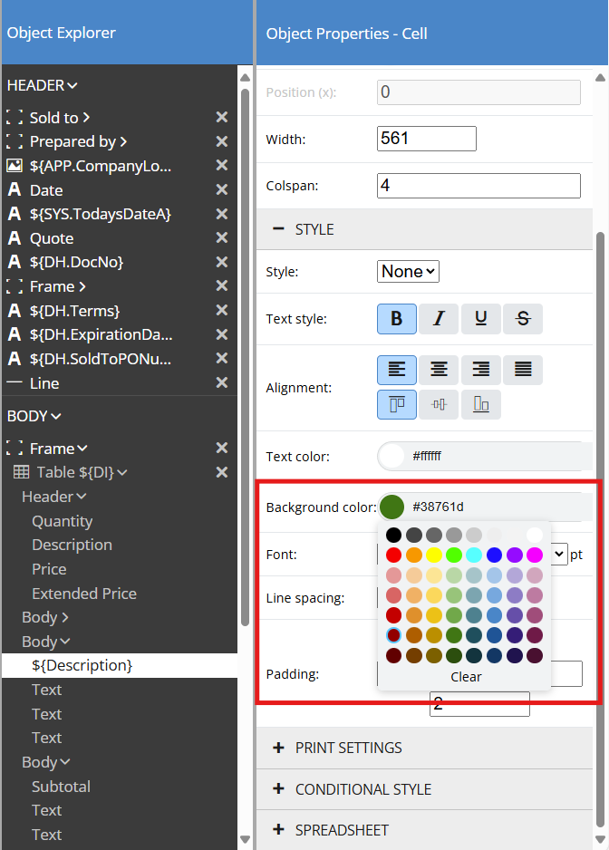Image resolution: width=609 pixels, height=850 pixels.
Task: Open the Style dropdown set to None
Action: pos(408,271)
